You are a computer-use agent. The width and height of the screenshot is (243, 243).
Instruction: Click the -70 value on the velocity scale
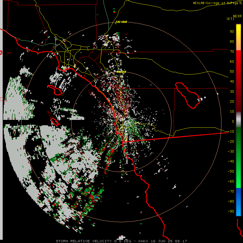coord(231,191)
